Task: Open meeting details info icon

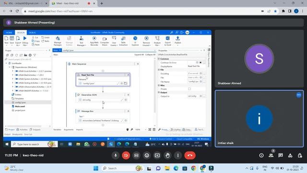Action: [x=261, y=155]
